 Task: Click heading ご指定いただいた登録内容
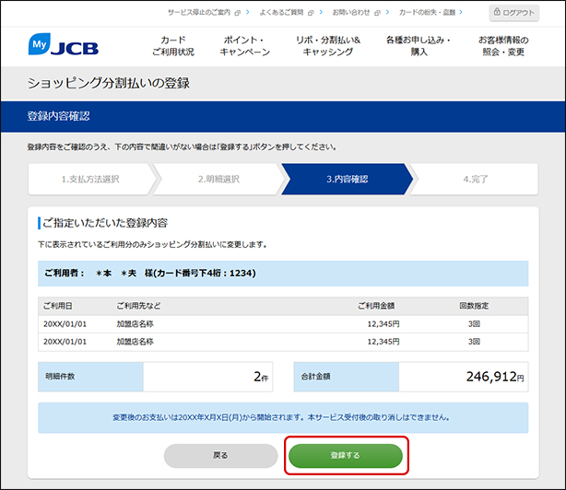(x=105, y=223)
